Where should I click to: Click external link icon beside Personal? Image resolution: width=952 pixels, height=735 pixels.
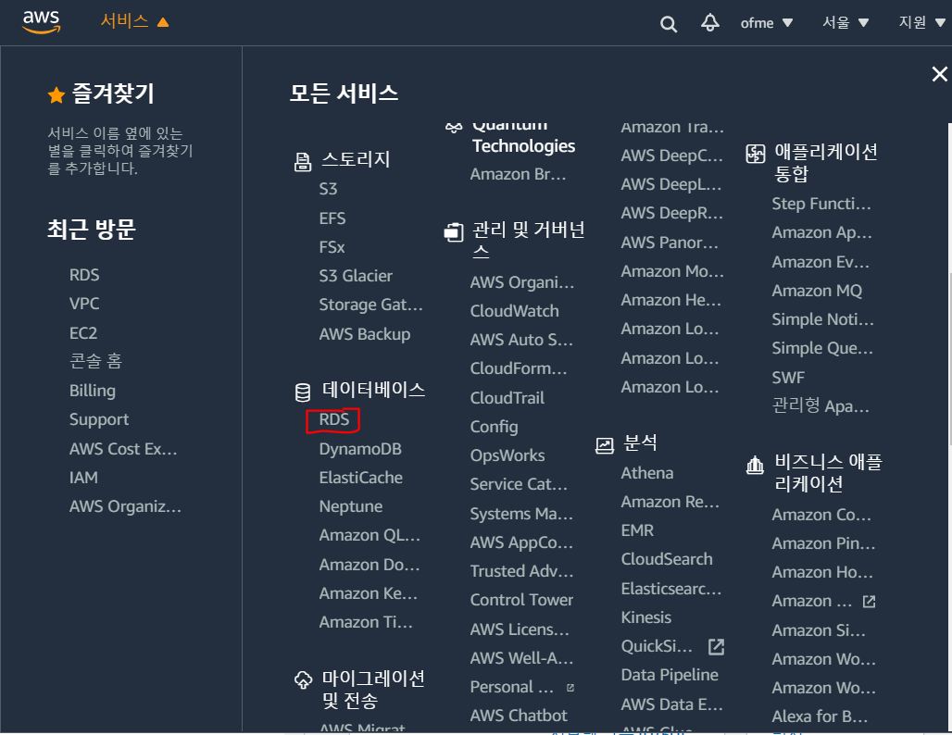[x=570, y=688]
